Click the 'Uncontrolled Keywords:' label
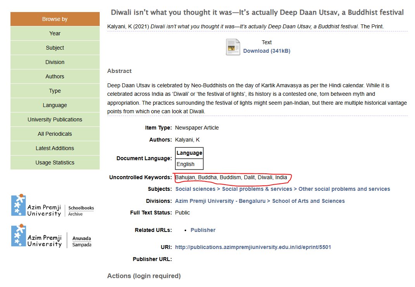 pos(140,177)
